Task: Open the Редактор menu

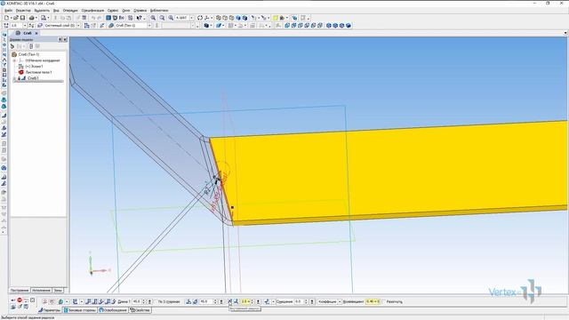Action: coord(23,11)
